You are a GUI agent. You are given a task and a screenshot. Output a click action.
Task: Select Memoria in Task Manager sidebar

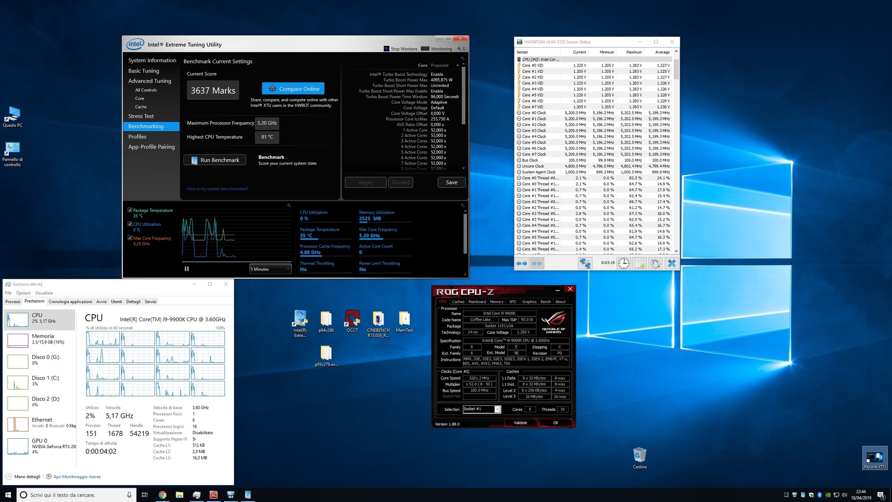(40, 340)
